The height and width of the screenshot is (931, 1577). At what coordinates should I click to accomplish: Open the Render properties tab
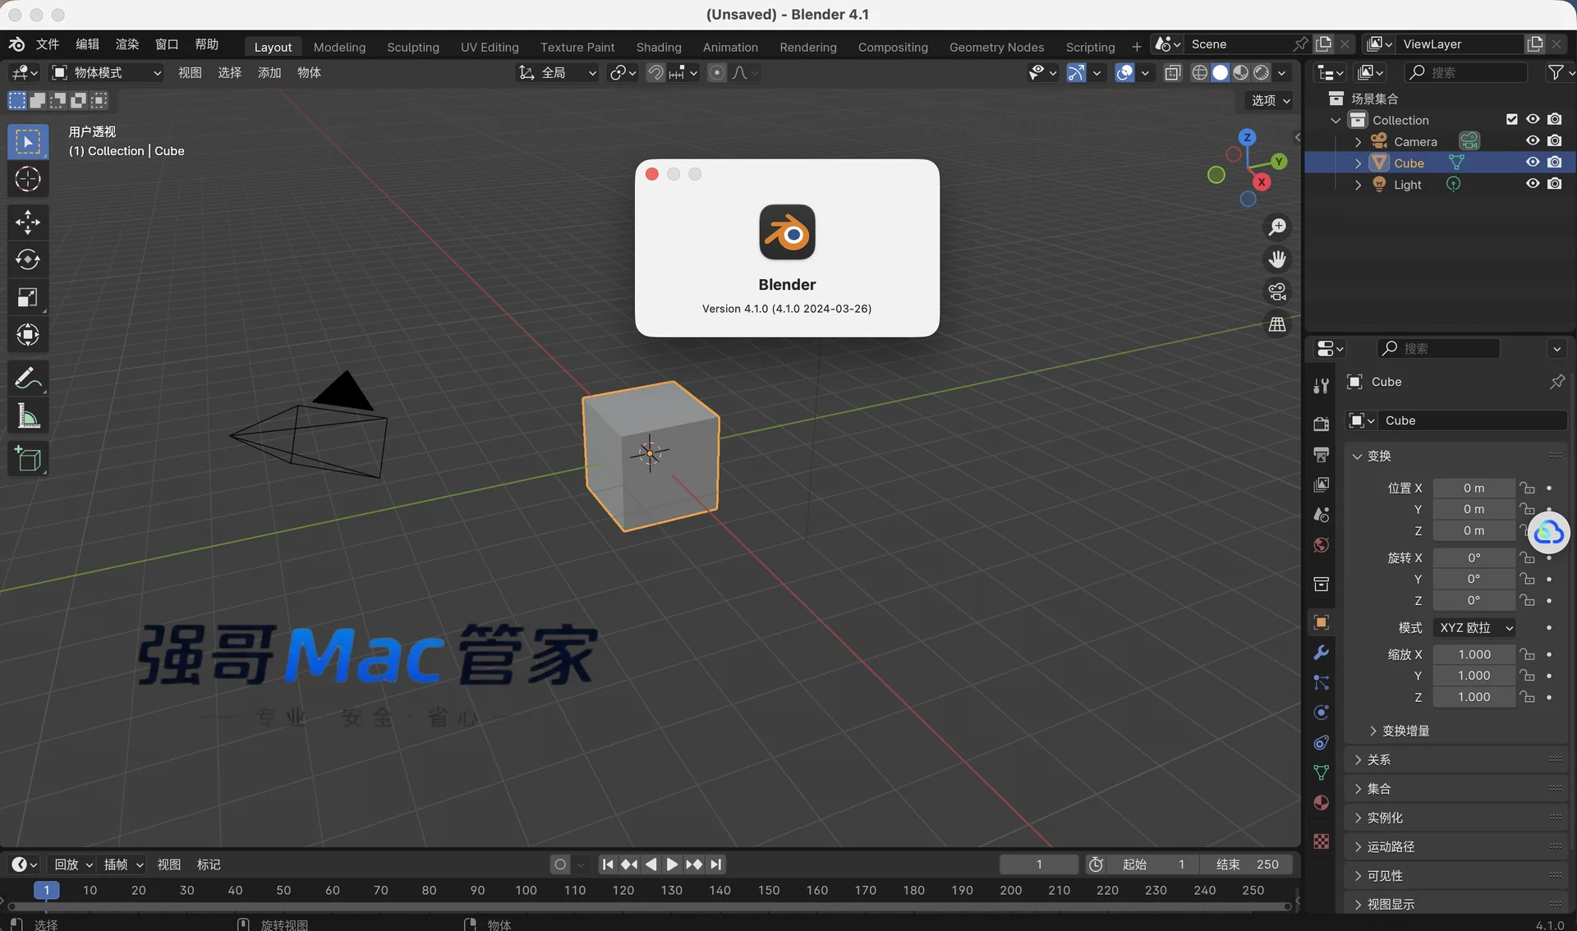point(1321,424)
